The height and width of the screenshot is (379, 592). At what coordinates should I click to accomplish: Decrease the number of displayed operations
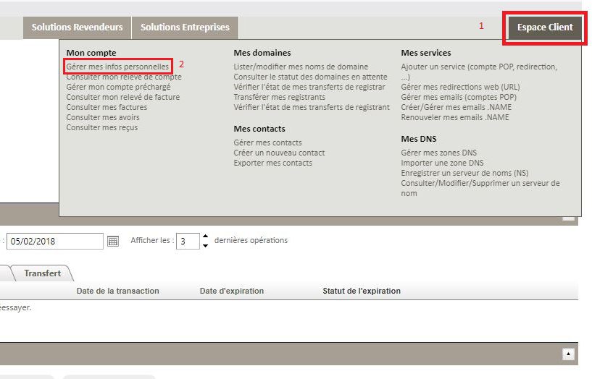[205, 245]
